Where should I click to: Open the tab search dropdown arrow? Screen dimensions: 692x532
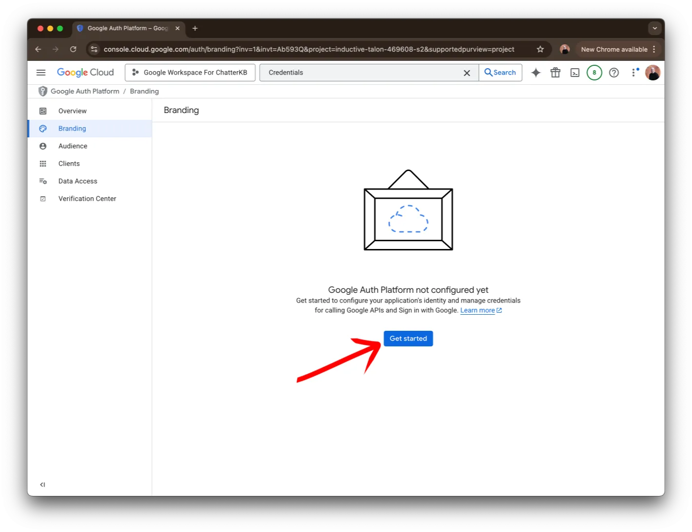pyautogui.click(x=655, y=28)
